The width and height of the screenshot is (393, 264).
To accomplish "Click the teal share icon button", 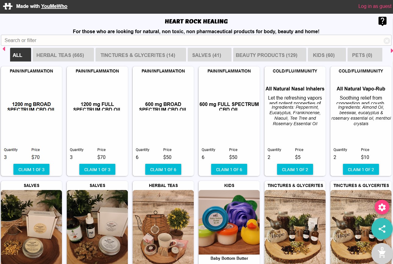I will coord(382,229).
